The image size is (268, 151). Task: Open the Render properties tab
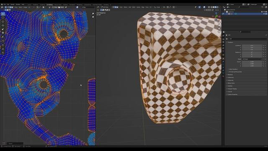coord(223,39)
